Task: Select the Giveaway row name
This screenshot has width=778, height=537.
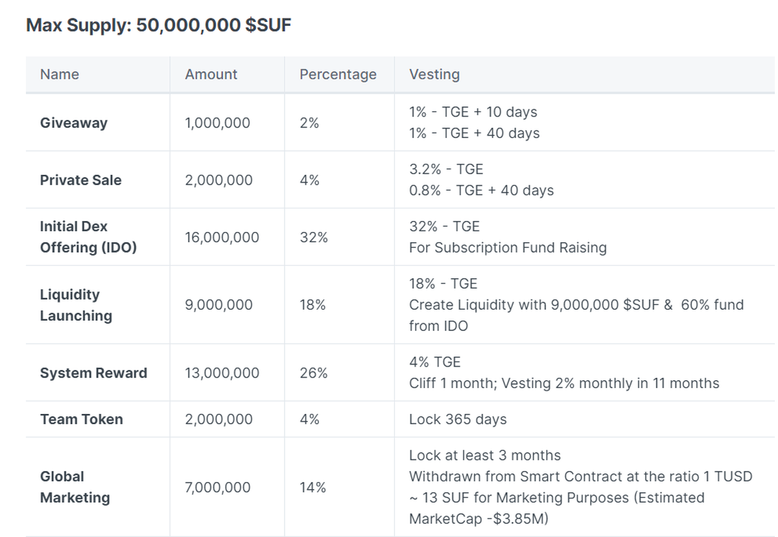Action: pyautogui.click(x=74, y=123)
